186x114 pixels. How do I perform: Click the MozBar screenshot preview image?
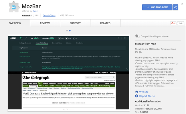(69, 73)
